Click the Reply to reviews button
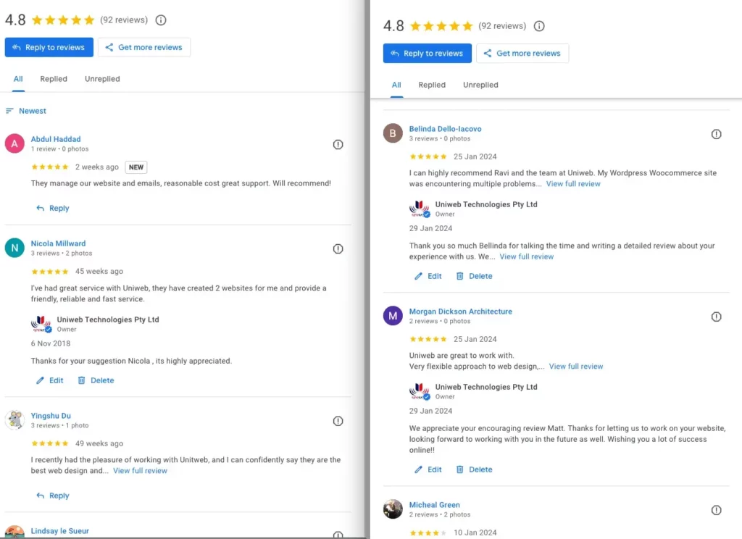Screen dimensions: 742x539 [x=49, y=47]
